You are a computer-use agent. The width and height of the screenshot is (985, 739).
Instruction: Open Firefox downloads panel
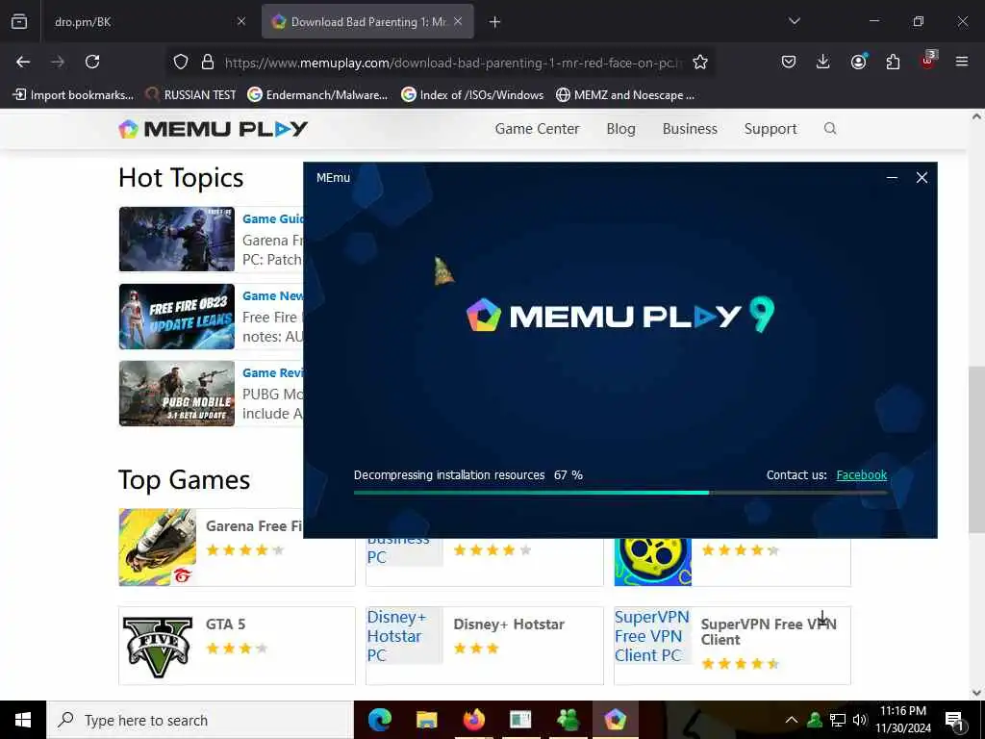(x=823, y=62)
